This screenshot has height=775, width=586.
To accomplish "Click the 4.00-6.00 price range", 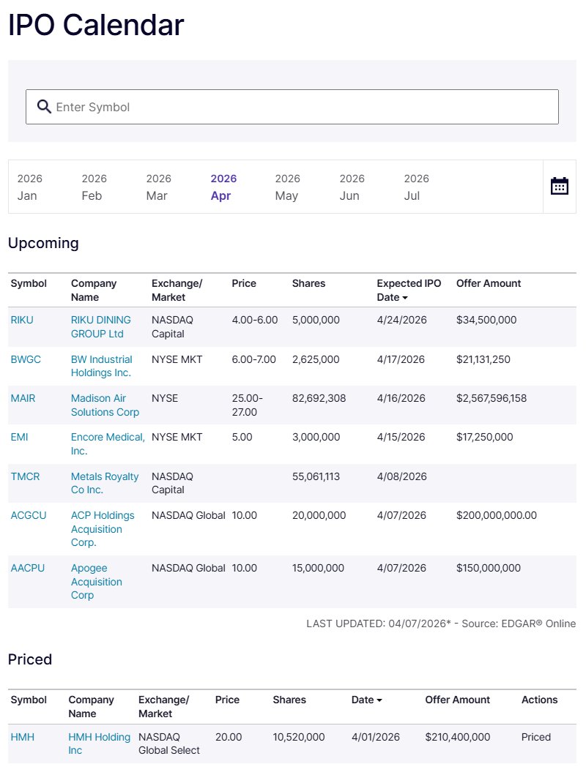I will click(x=255, y=320).
